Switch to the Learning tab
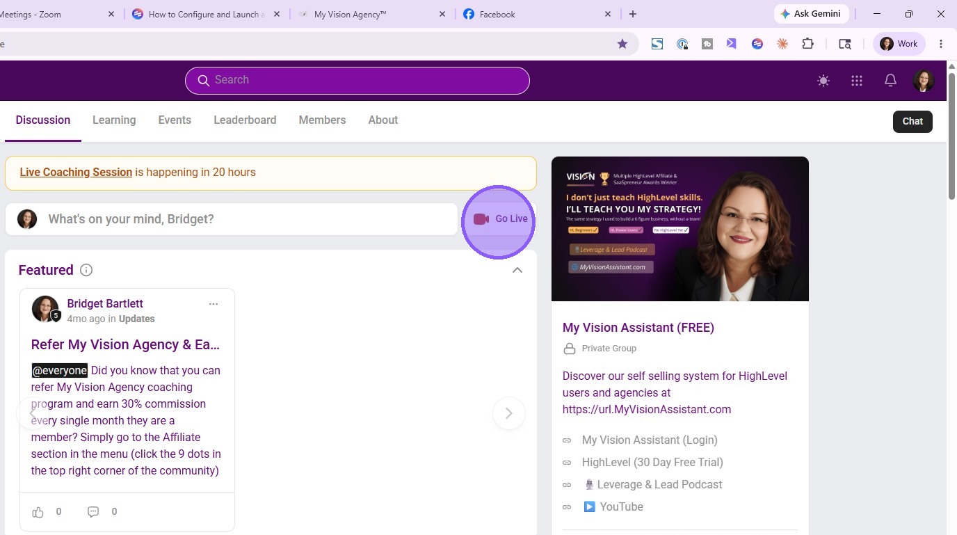This screenshot has width=957, height=535. click(114, 120)
